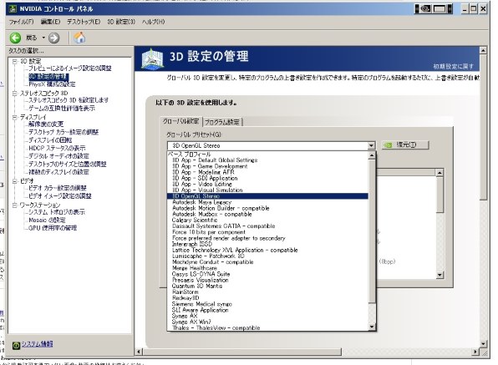This screenshot has width=498, height=365.
Task: Choose Quantum 3D Mantis preset
Action: (x=197, y=286)
